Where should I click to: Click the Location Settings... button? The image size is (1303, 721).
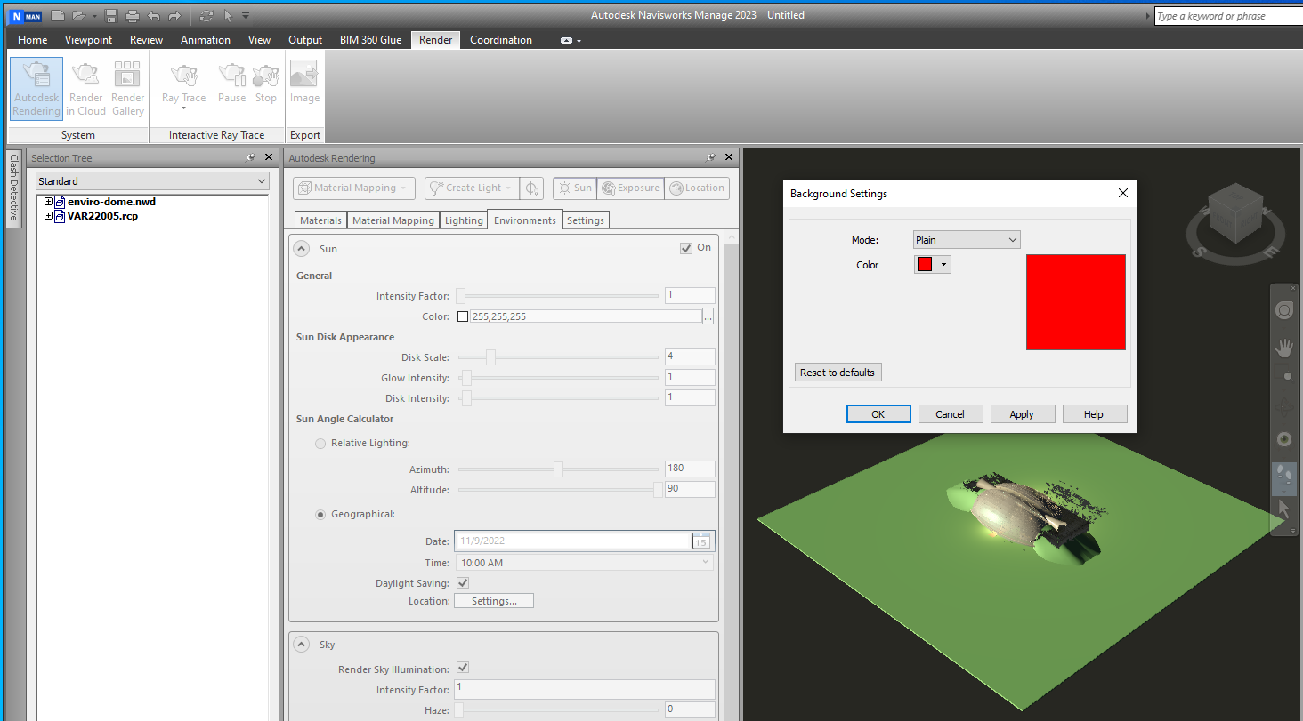[494, 601]
